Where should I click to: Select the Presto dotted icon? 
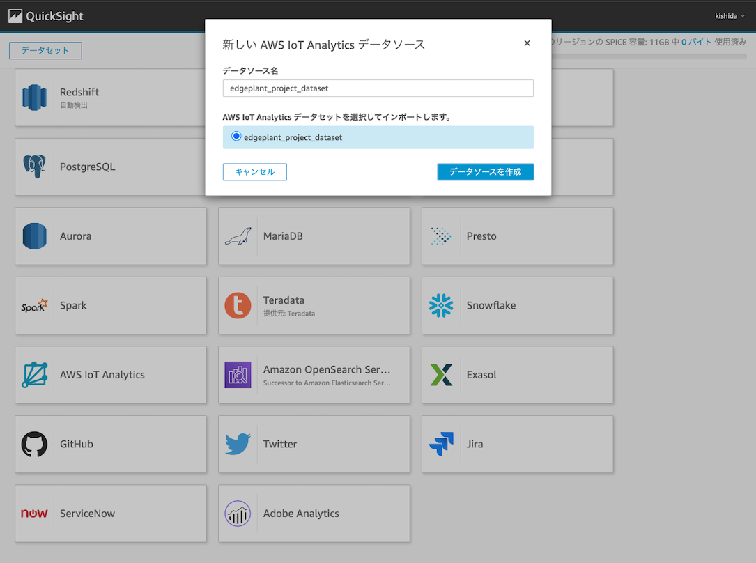click(x=440, y=236)
